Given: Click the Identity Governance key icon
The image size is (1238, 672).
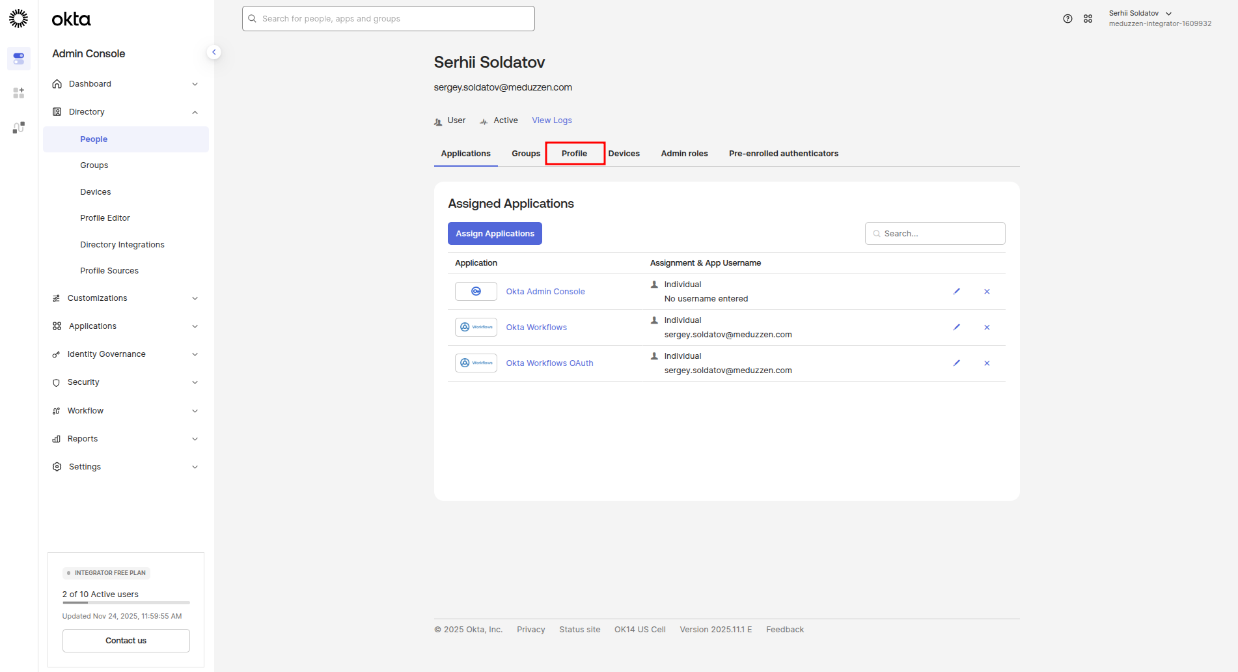Looking at the screenshot, I should [57, 354].
